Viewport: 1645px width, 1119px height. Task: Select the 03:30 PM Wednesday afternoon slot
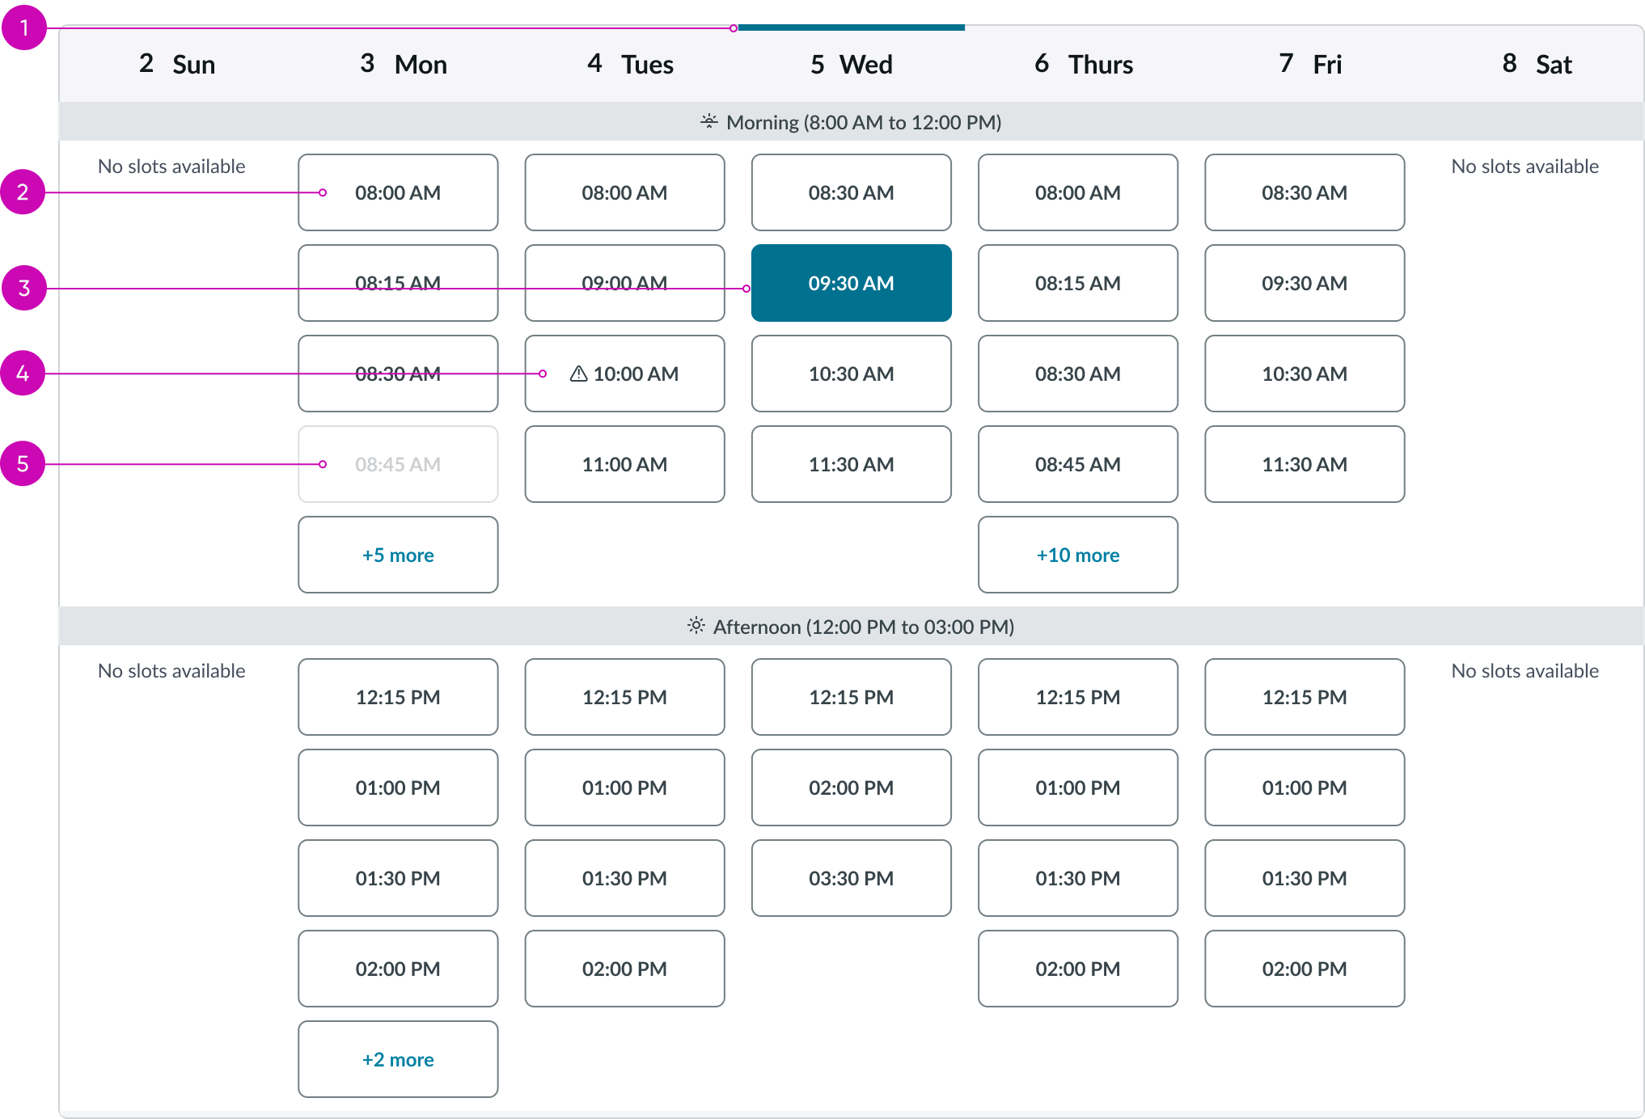click(851, 878)
